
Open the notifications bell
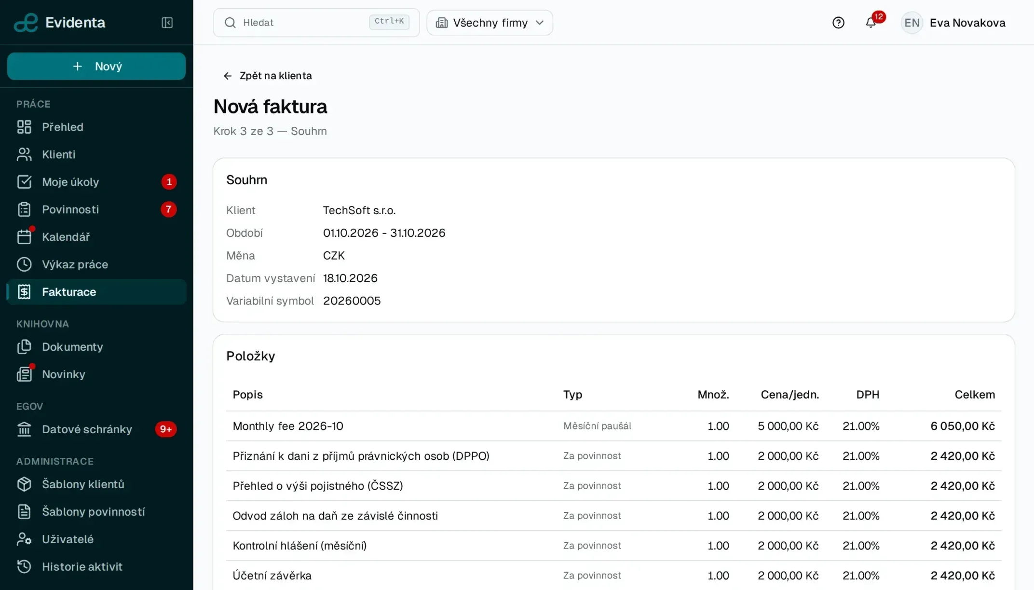[x=871, y=23]
